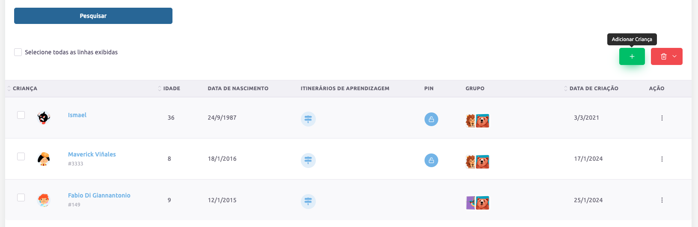Open Maverick Viñales' learning itineraries icon

point(308,160)
